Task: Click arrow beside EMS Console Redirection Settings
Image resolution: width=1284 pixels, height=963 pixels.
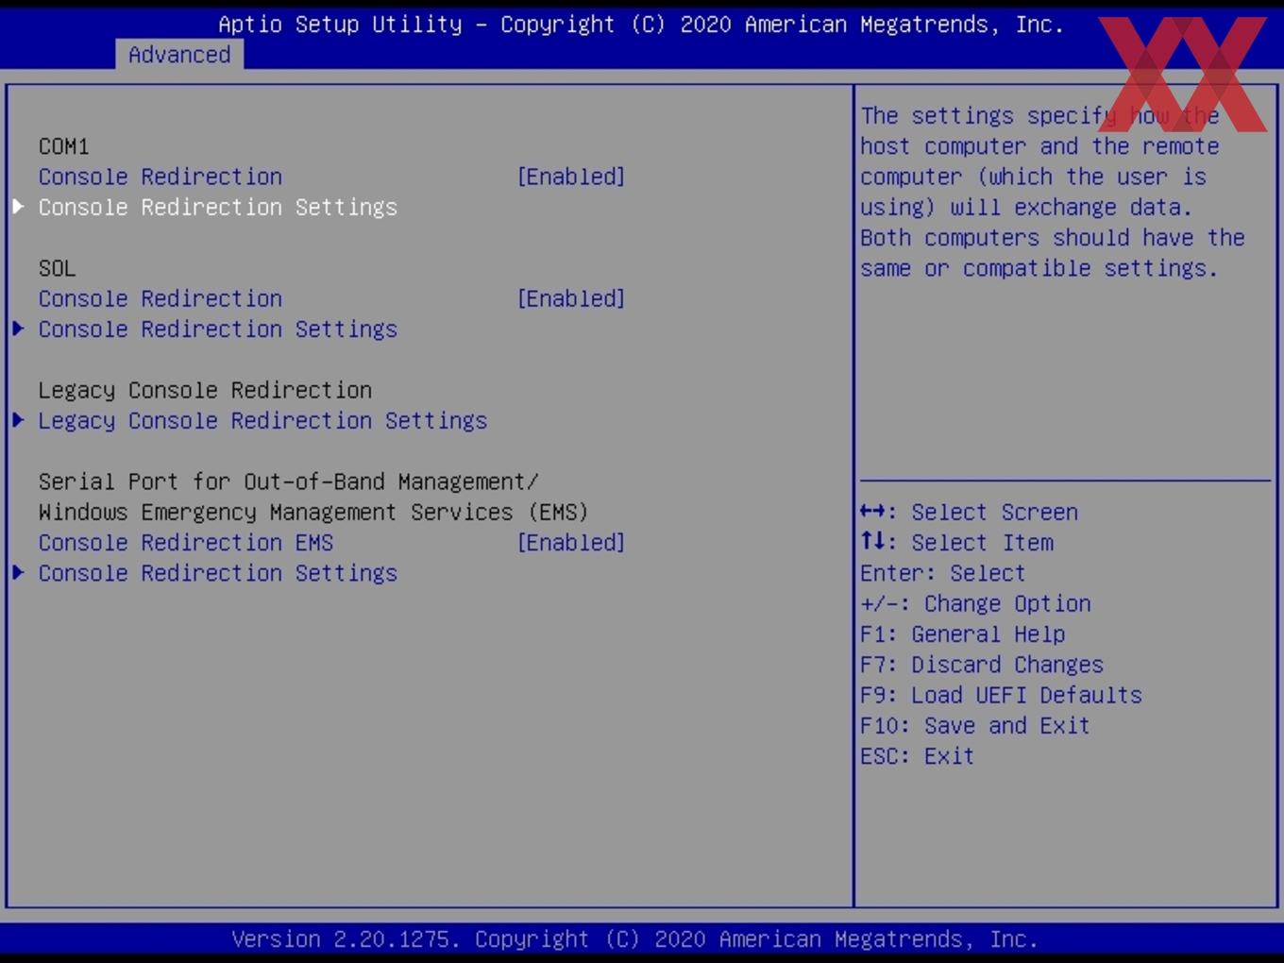Action: 18,571
